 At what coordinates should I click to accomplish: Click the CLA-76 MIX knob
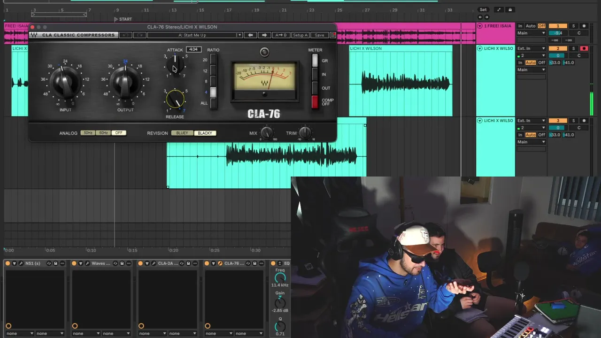267,133
